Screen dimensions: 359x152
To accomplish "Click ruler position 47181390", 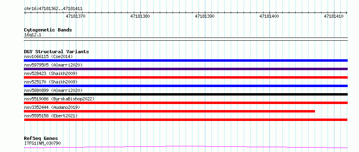I will [205, 16].
